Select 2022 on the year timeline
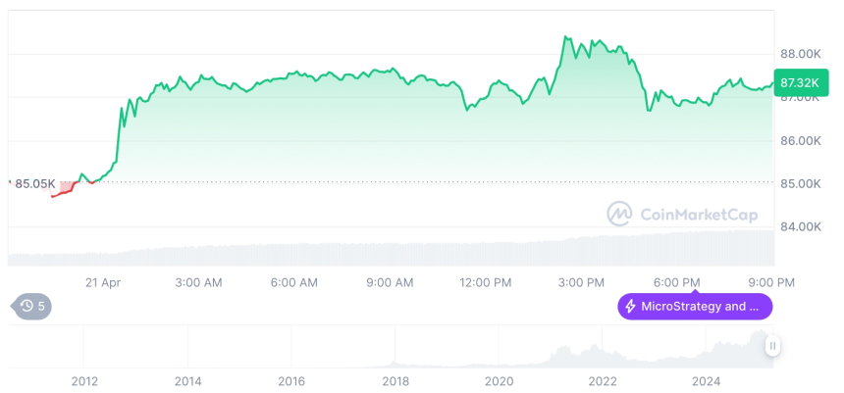The height and width of the screenshot is (393, 844). click(x=603, y=380)
